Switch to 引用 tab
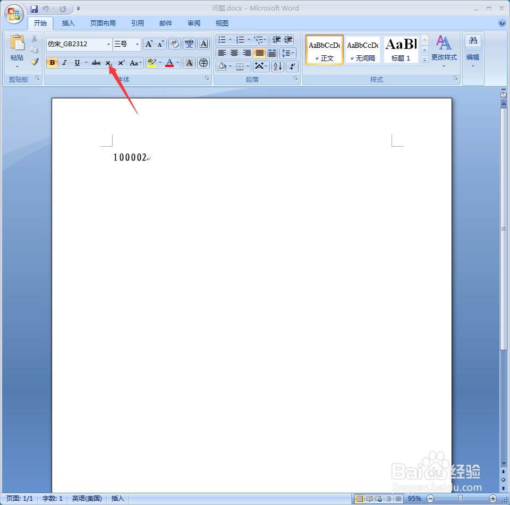The image size is (510, 505). click(138, 23)
